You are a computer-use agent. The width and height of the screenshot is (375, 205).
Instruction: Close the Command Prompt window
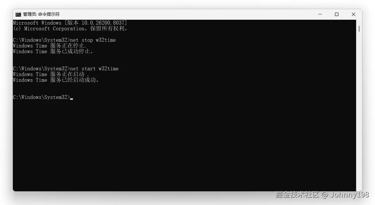coord(354,14)
